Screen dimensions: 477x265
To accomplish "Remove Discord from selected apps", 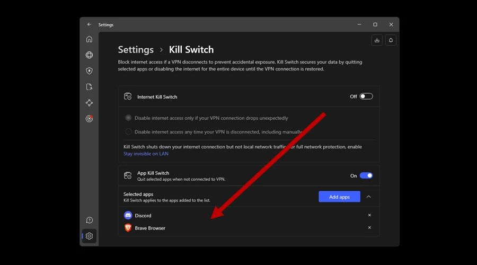I will (x=369, y=215).
